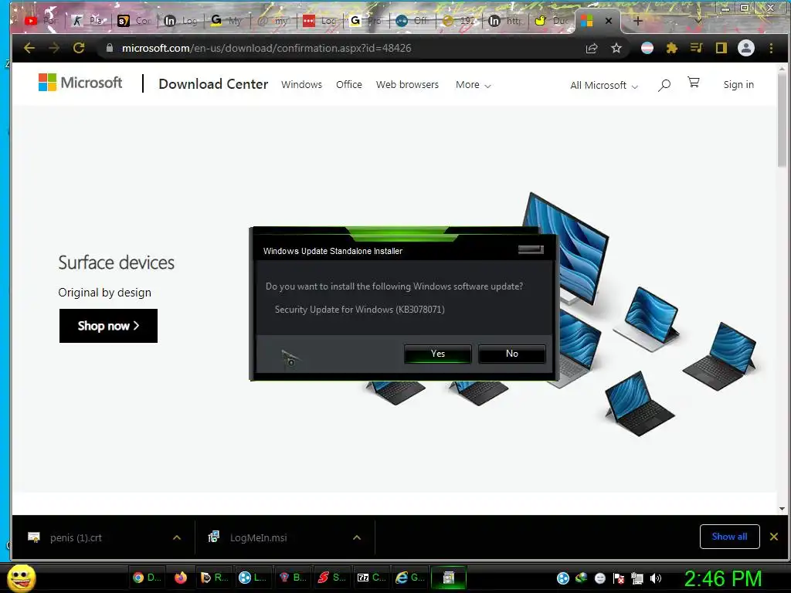Click the striped flag extension icon
The image size is (791, 593).
[x=647, y=48]
